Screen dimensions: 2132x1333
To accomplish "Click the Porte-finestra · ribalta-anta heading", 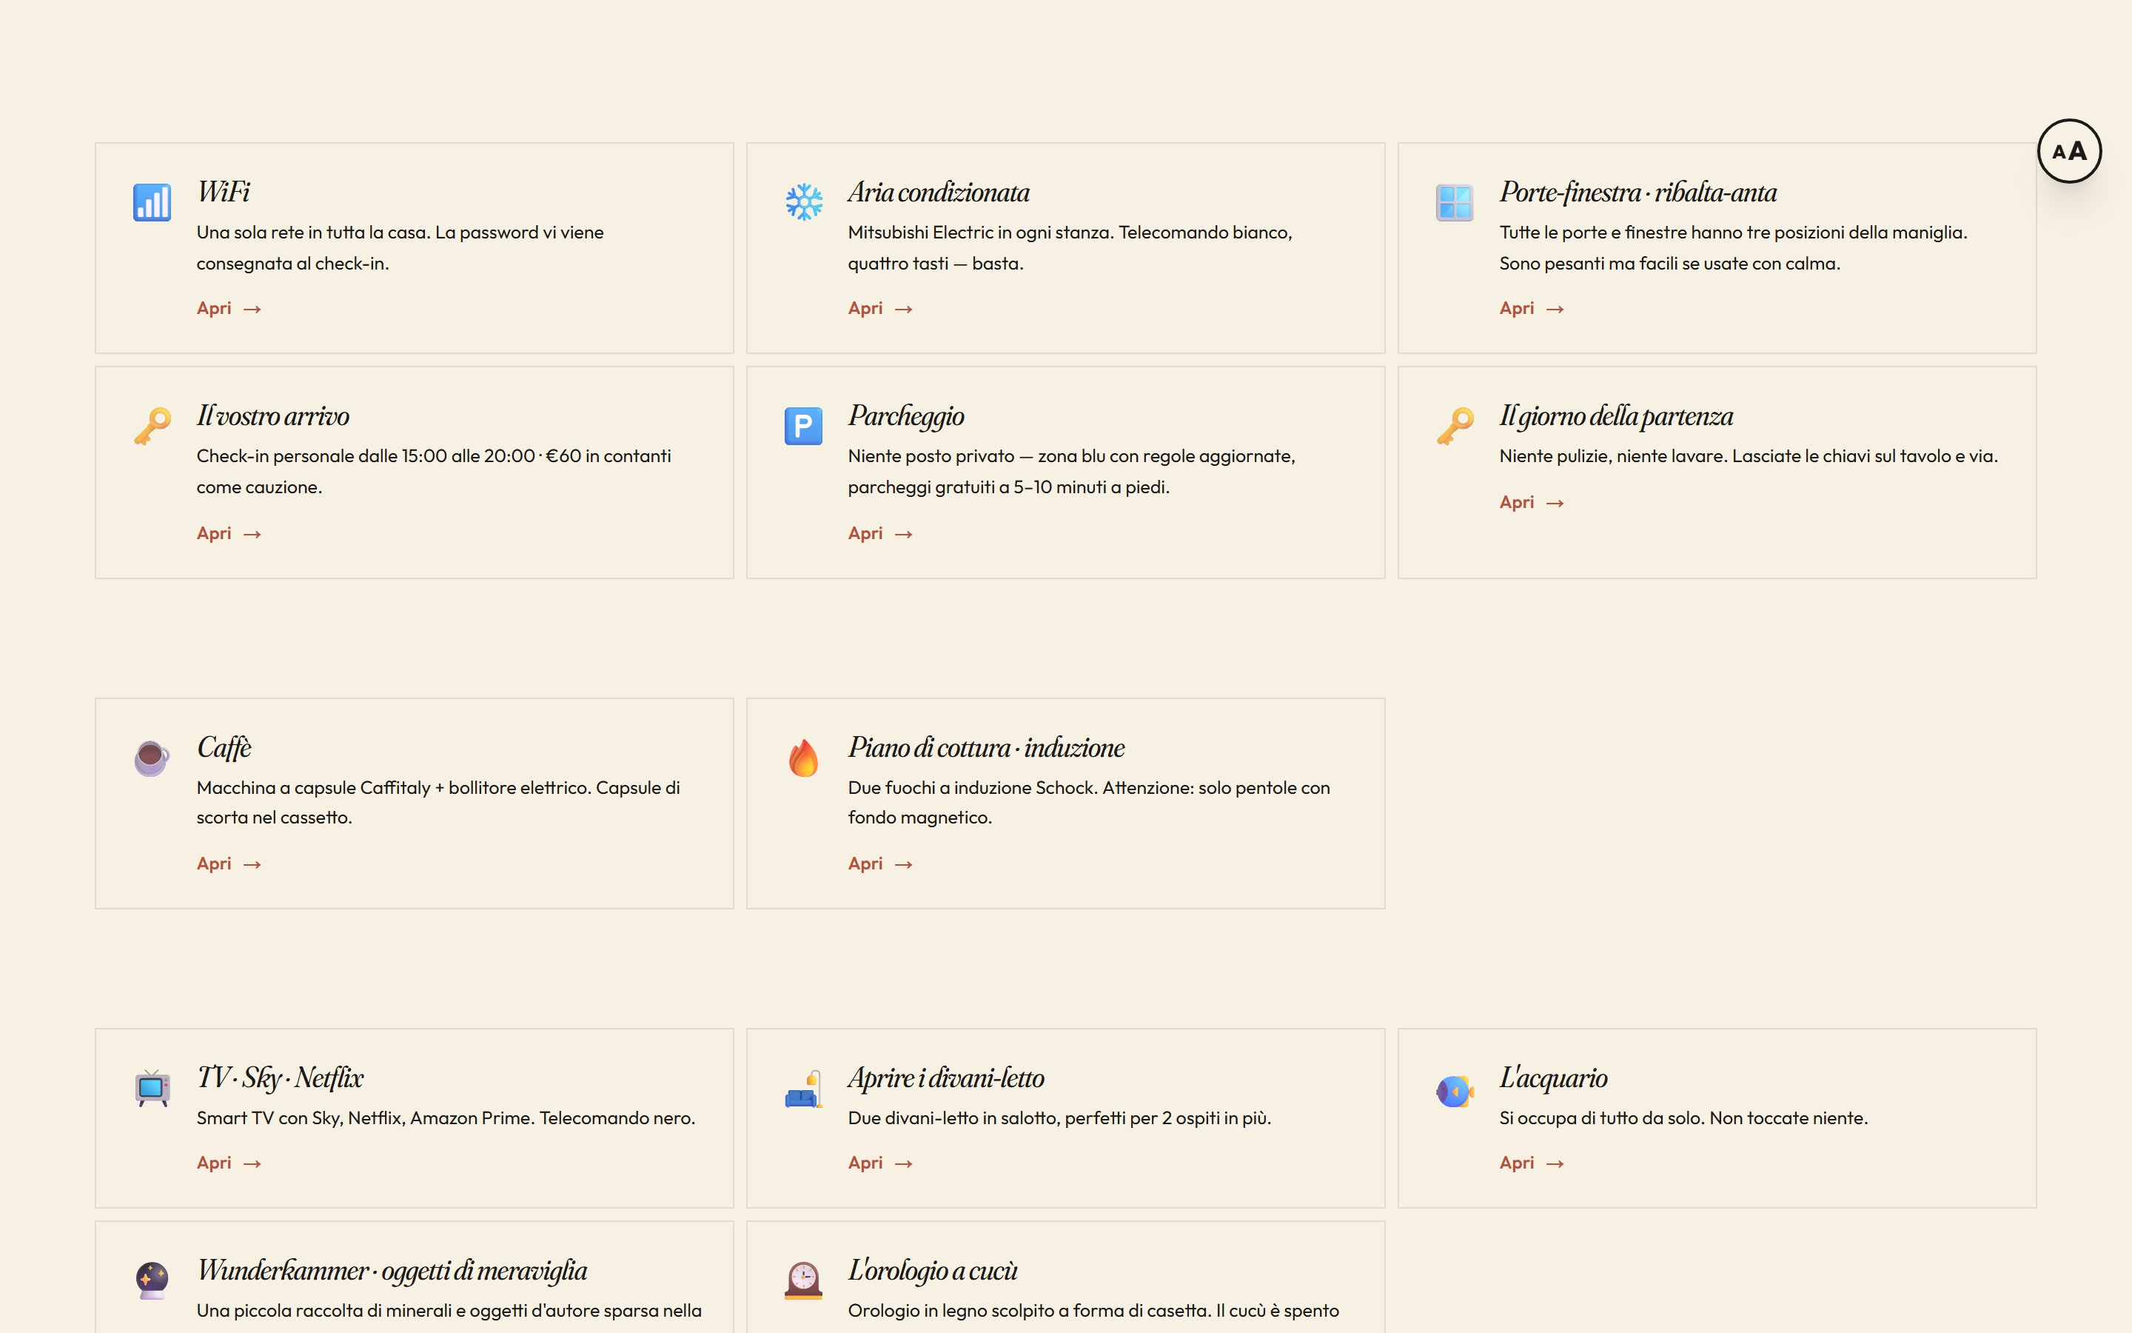I will pos(1637,193).
